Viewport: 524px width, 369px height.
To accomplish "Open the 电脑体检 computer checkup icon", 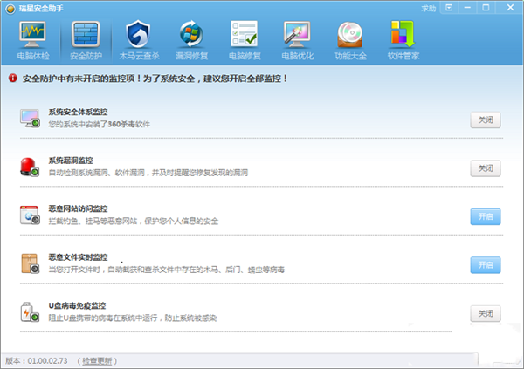I will (x=32, y=40).
